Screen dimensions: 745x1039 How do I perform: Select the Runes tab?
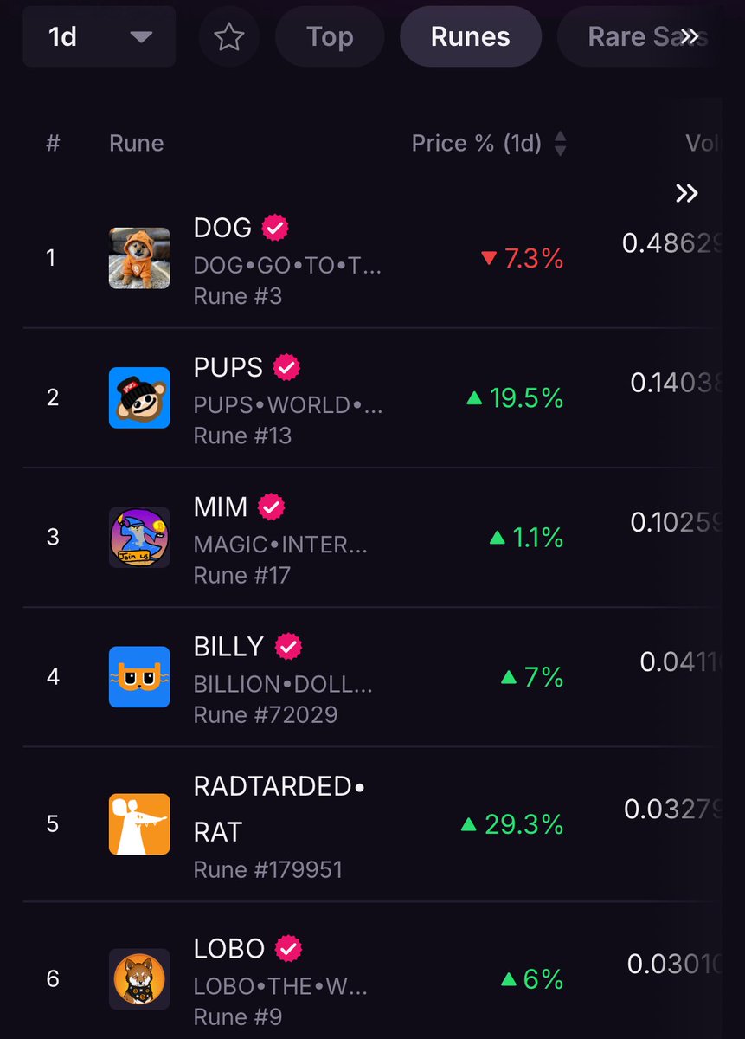coord(471,37)
